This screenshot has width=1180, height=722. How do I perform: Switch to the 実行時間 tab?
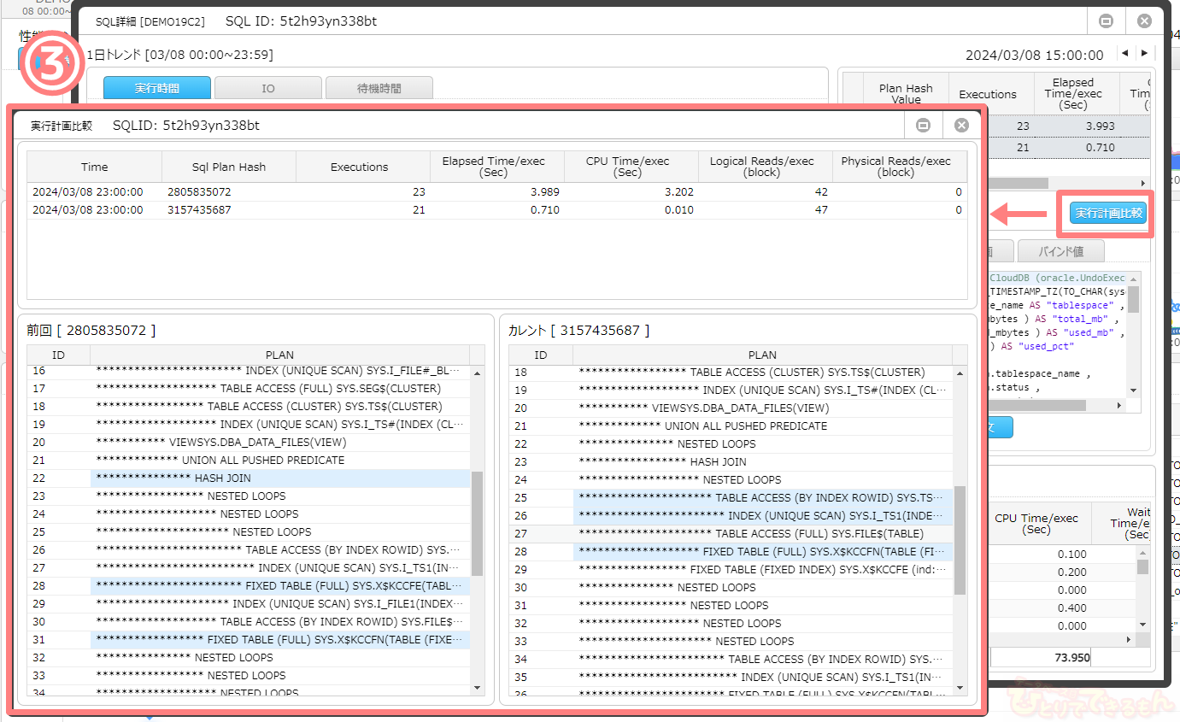(157, 88)
